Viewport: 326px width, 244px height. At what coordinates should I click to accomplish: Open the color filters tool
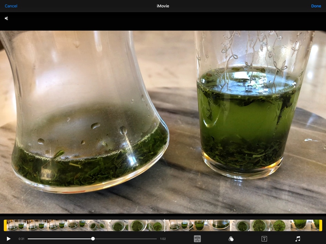click(x=231, y=239)
